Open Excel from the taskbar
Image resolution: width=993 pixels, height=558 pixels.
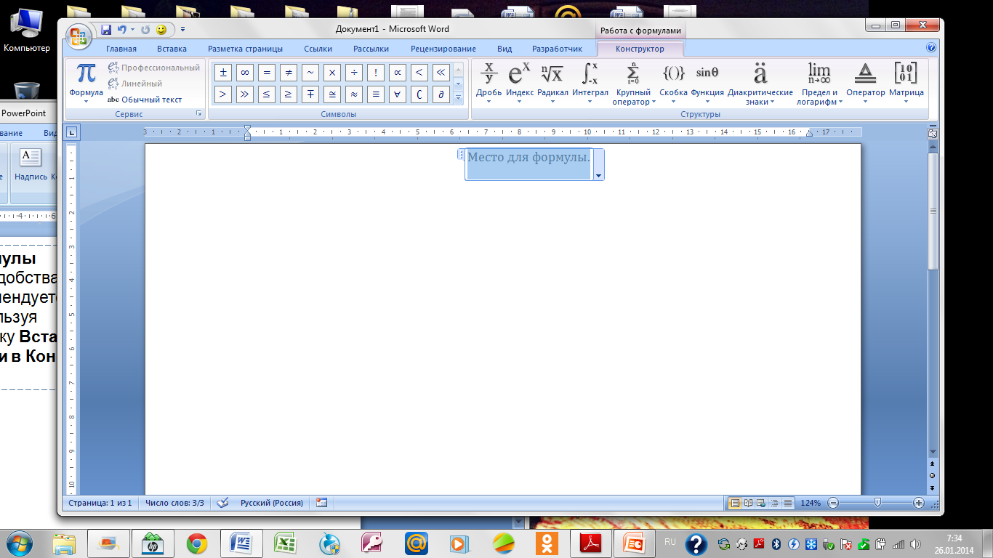[285, 543]
